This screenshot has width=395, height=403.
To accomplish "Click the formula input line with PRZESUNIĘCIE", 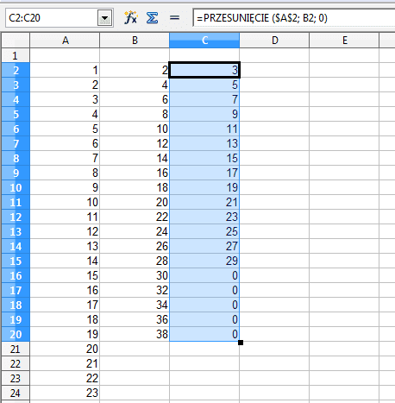I will [294, 18].
